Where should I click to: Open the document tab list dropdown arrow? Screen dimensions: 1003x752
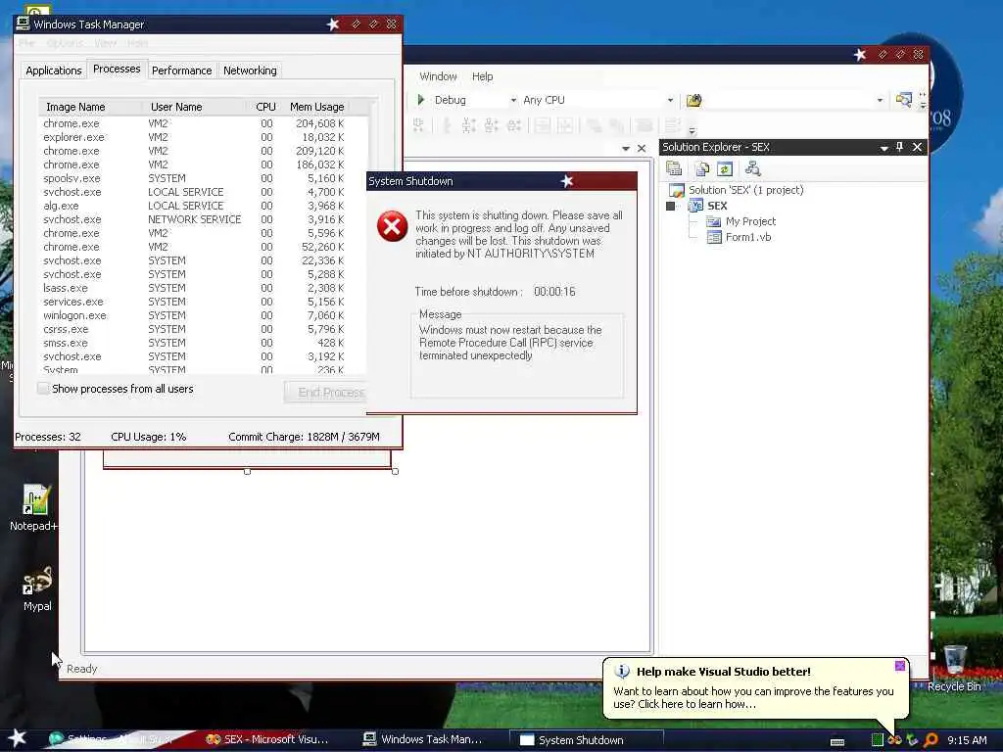pos(626,149)
